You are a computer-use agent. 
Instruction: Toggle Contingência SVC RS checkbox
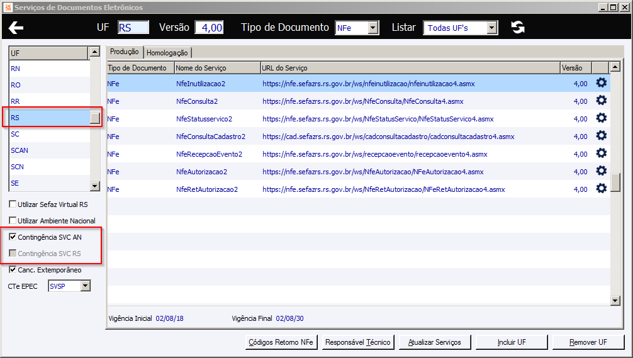tap(13, 253)
